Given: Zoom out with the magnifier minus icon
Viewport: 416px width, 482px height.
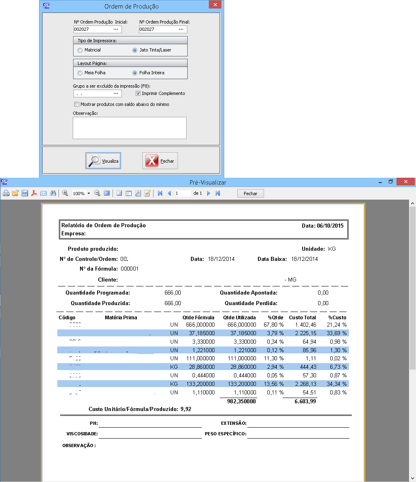Looking at the screenshot, I should tap(97, 194).
